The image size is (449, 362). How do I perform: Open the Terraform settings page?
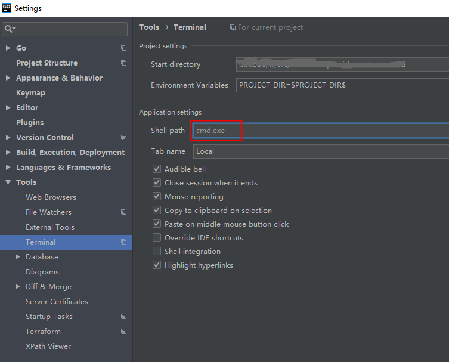pos(44,332)
